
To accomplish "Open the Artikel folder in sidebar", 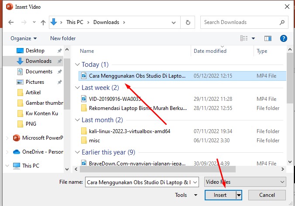I will (x=33, y=93).
